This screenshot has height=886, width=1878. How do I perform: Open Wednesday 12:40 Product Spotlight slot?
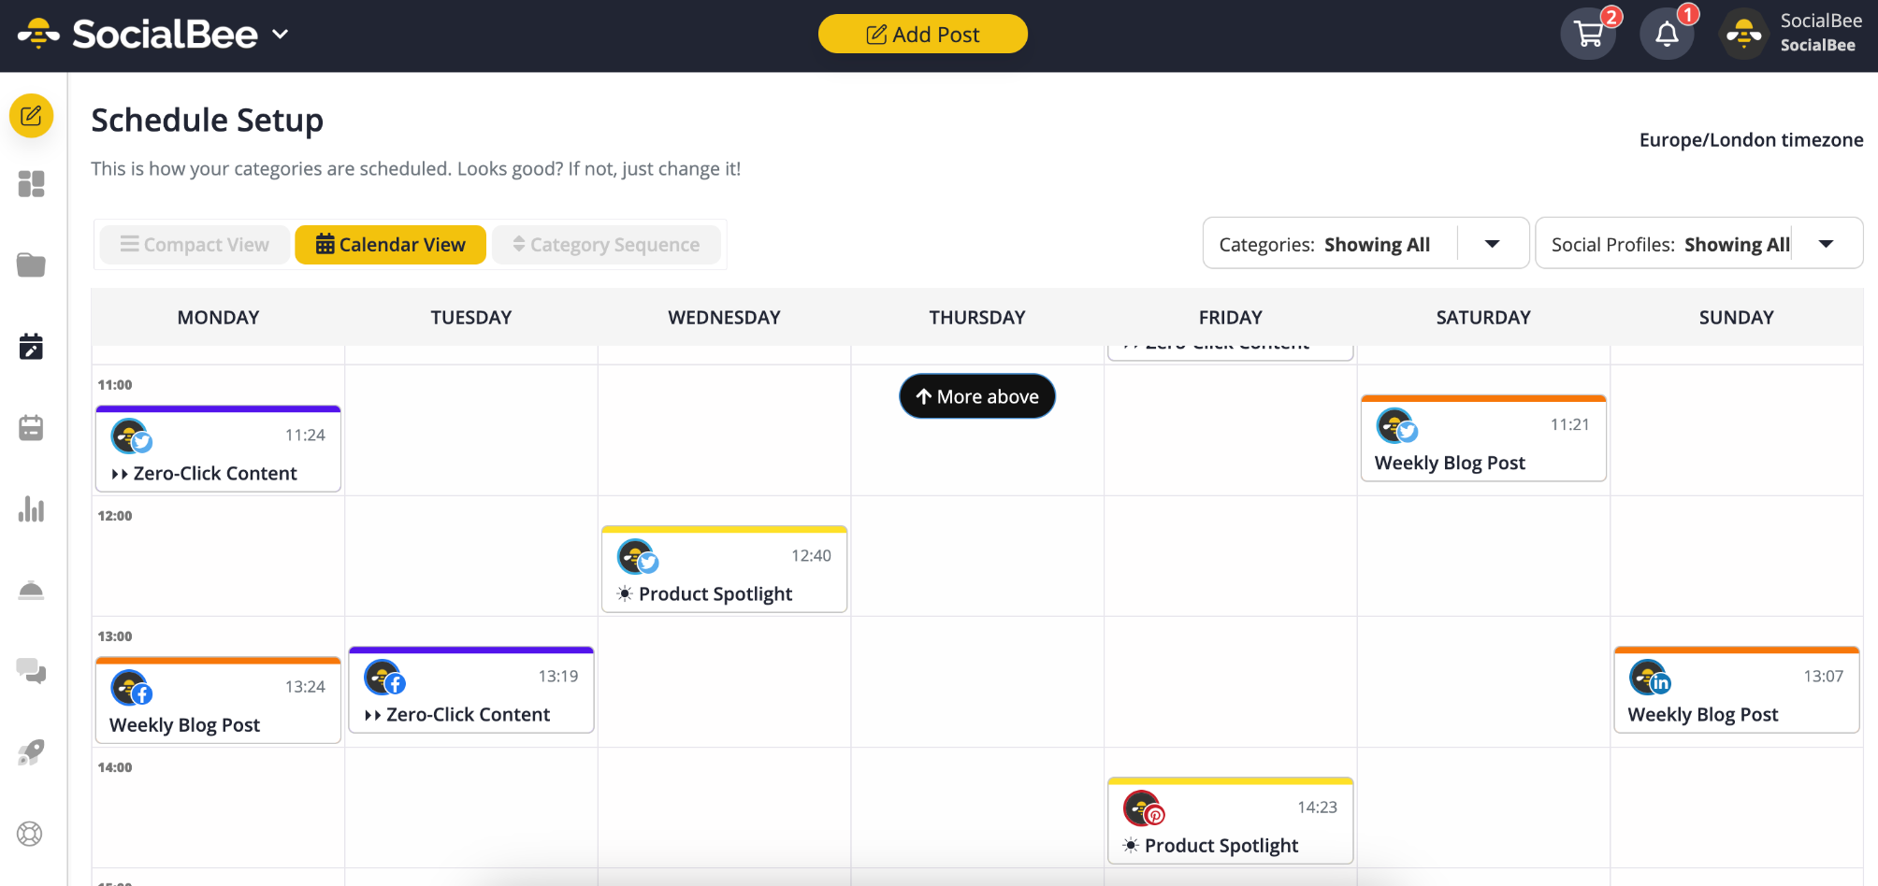click(x=724, y=572)
